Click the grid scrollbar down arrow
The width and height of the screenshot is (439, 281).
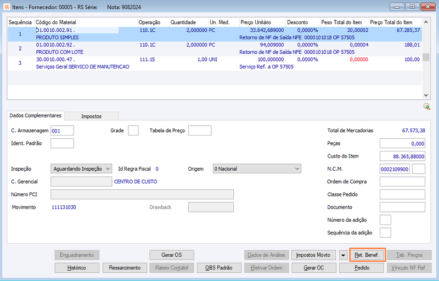[426, 95]
